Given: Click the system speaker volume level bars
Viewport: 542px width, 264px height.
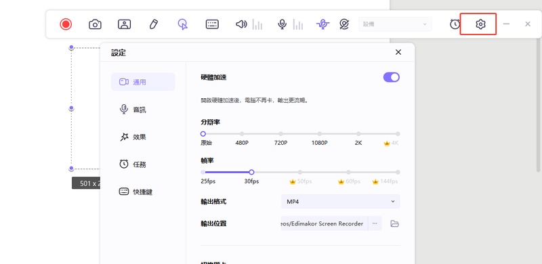Looking at the screenshot, I should (x=257, y=24).
